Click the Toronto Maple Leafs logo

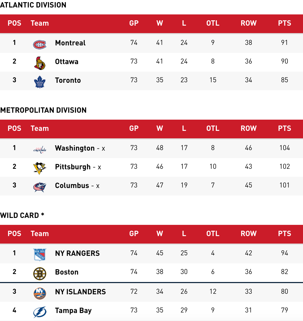(40, 82)
